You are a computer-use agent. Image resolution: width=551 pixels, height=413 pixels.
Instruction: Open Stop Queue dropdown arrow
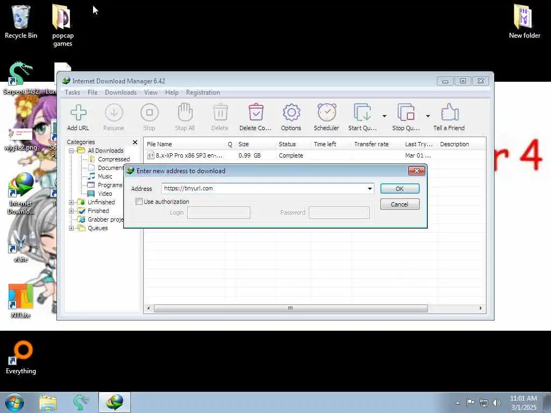pyautogui.click(x=428, y=116)
